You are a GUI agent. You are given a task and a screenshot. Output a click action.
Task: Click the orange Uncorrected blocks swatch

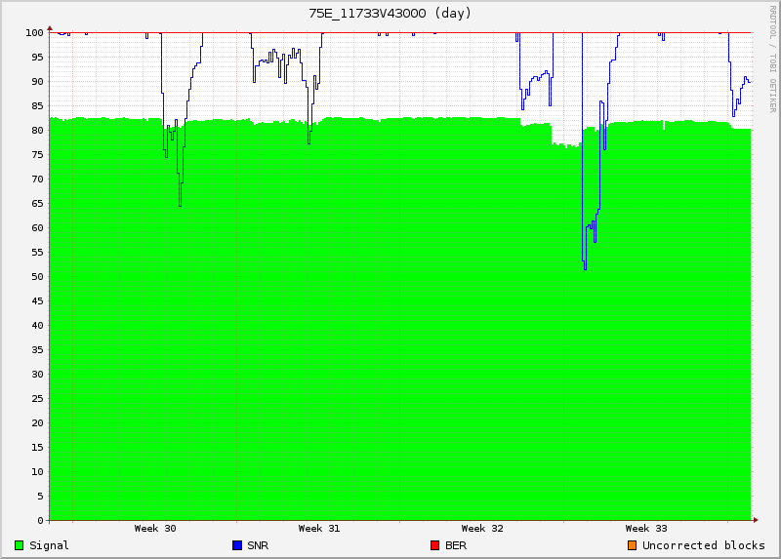click(x=632, y=545)
